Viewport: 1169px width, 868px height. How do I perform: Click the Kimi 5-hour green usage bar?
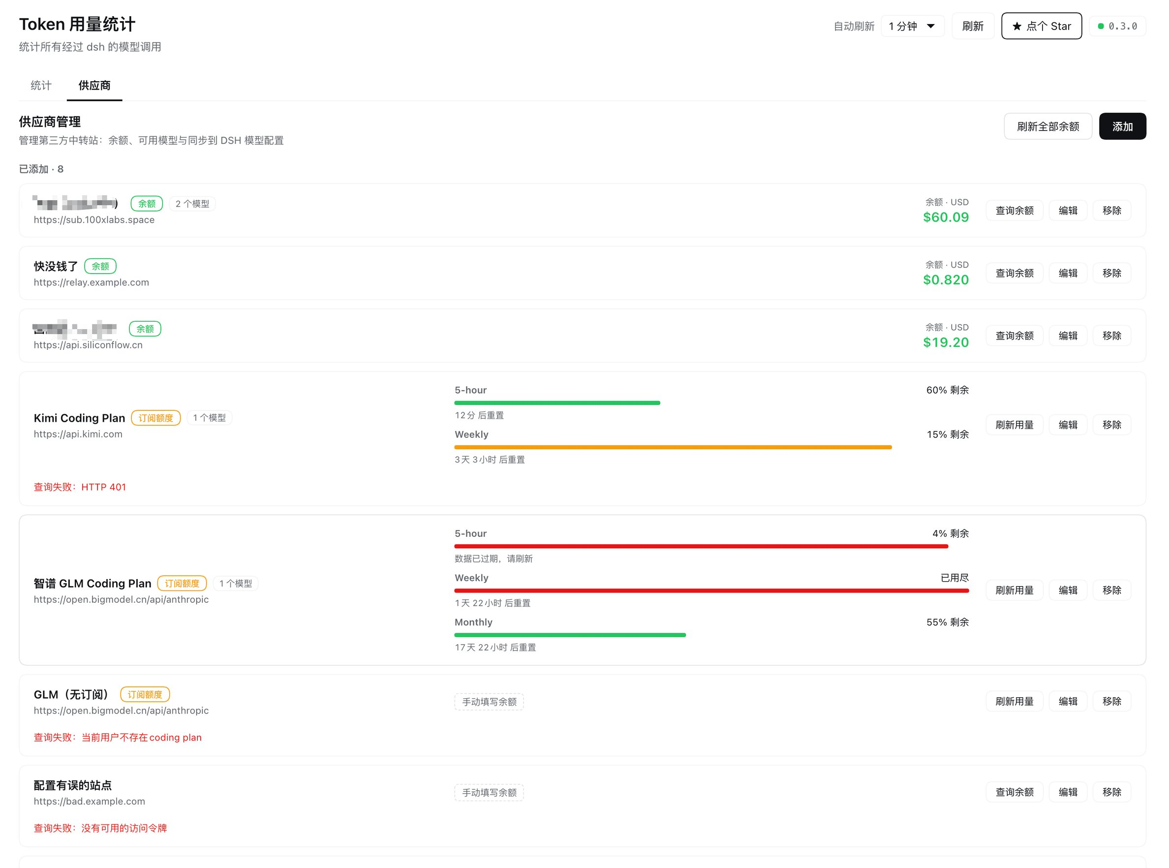(x=557, y=403)
